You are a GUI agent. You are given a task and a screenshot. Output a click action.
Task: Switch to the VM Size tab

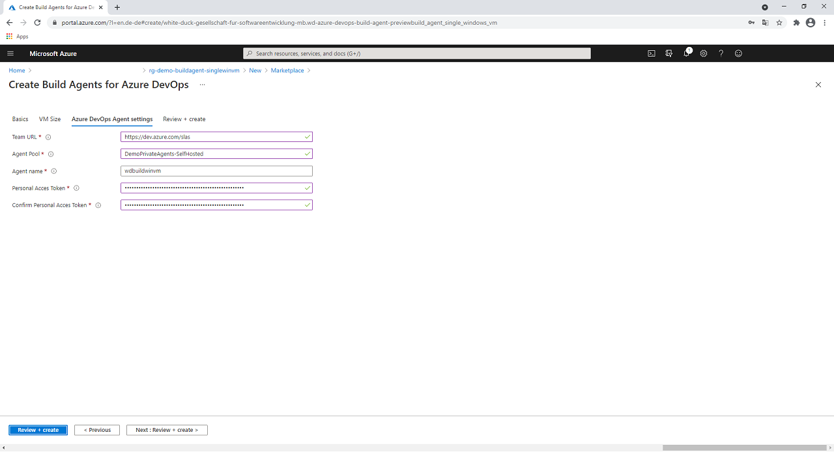tap(50, 119)
